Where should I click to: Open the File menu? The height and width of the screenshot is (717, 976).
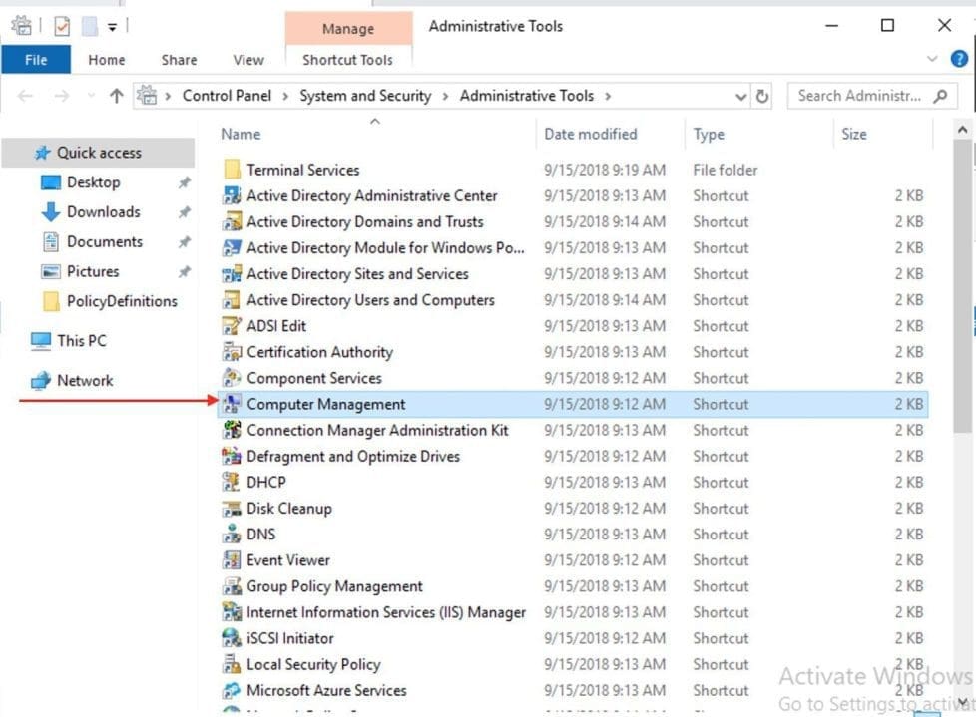click(x=36, y=60)
